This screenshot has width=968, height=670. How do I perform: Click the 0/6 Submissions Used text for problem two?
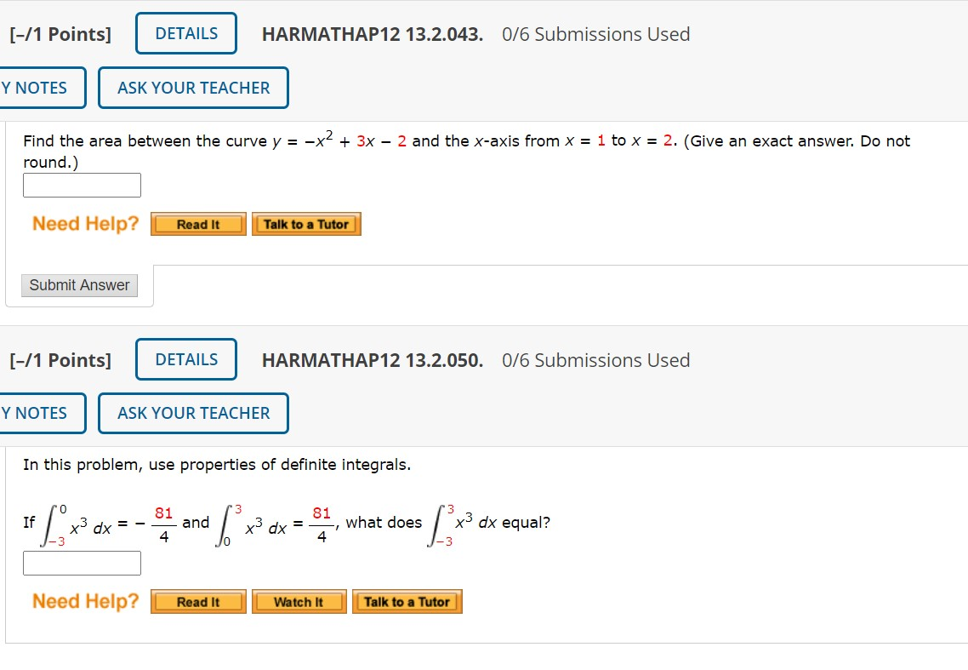pyautogui.click(x=595, y=359)
